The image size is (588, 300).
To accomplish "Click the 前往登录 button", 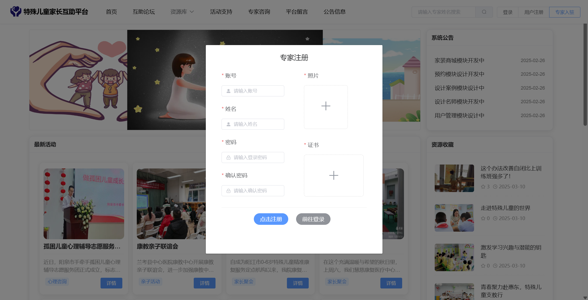I will click(313, 219).
